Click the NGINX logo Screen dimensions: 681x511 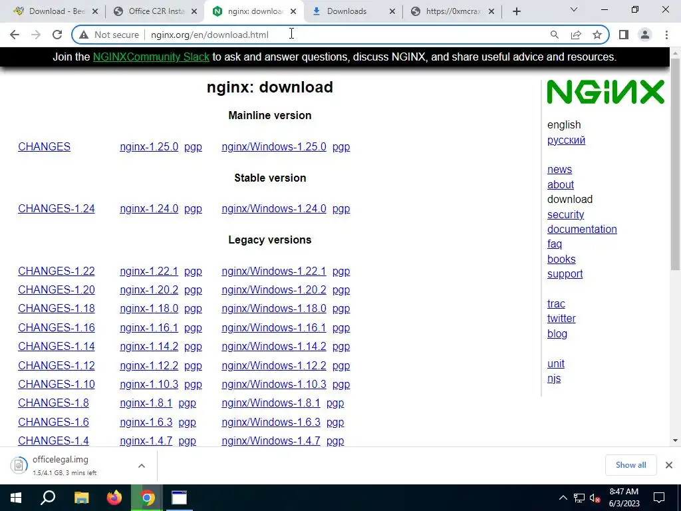pos(605,92)
